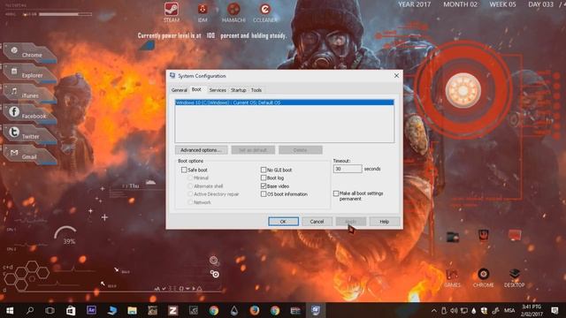Switch to the Tools tab
566x318 pixels.
click(x=256, y=90)
